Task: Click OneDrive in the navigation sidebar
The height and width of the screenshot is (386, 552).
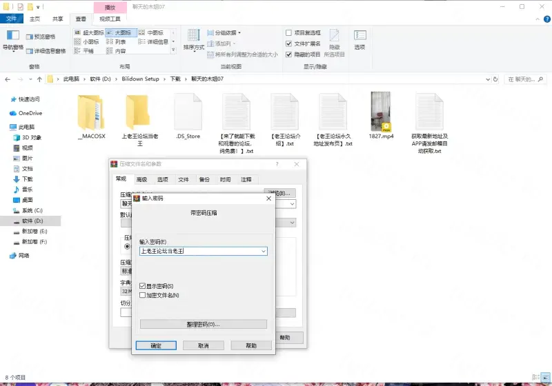Action: 30,113
